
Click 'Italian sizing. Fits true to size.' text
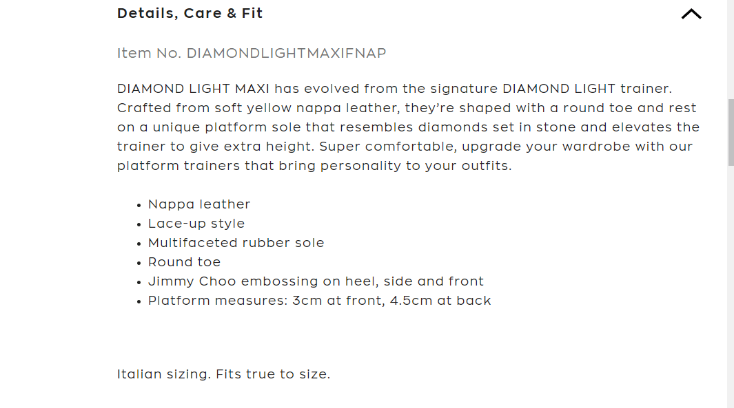(223, 375)
